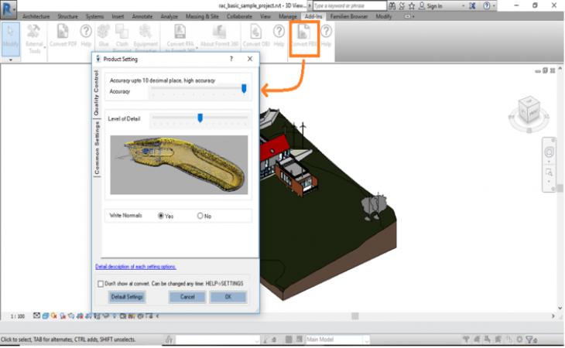Expand the Select panel arrow under Modify
The height and width of the screenshot is (348, 565).
[x=11, y=60]
